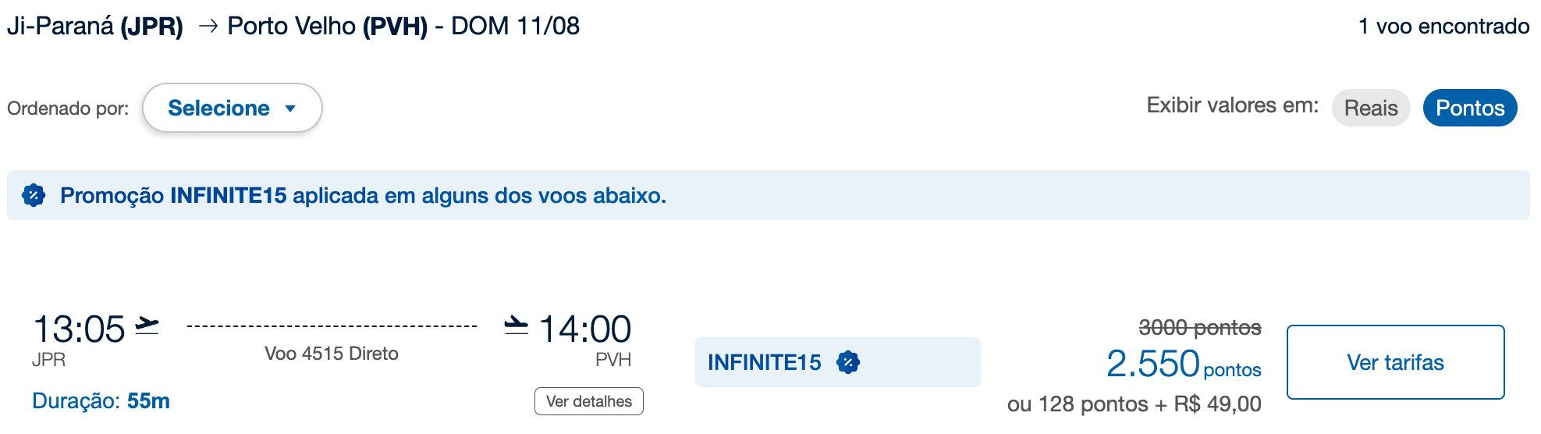Click the Ji-Paraná (JPR) route title
This screenshot has width=1541, height=434.
[95, 27]
